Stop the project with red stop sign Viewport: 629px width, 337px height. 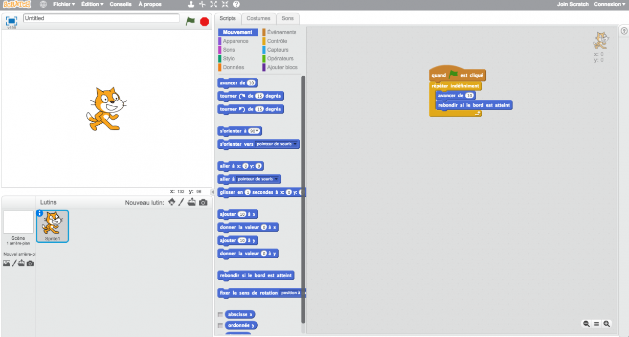(x=205, y=21)
